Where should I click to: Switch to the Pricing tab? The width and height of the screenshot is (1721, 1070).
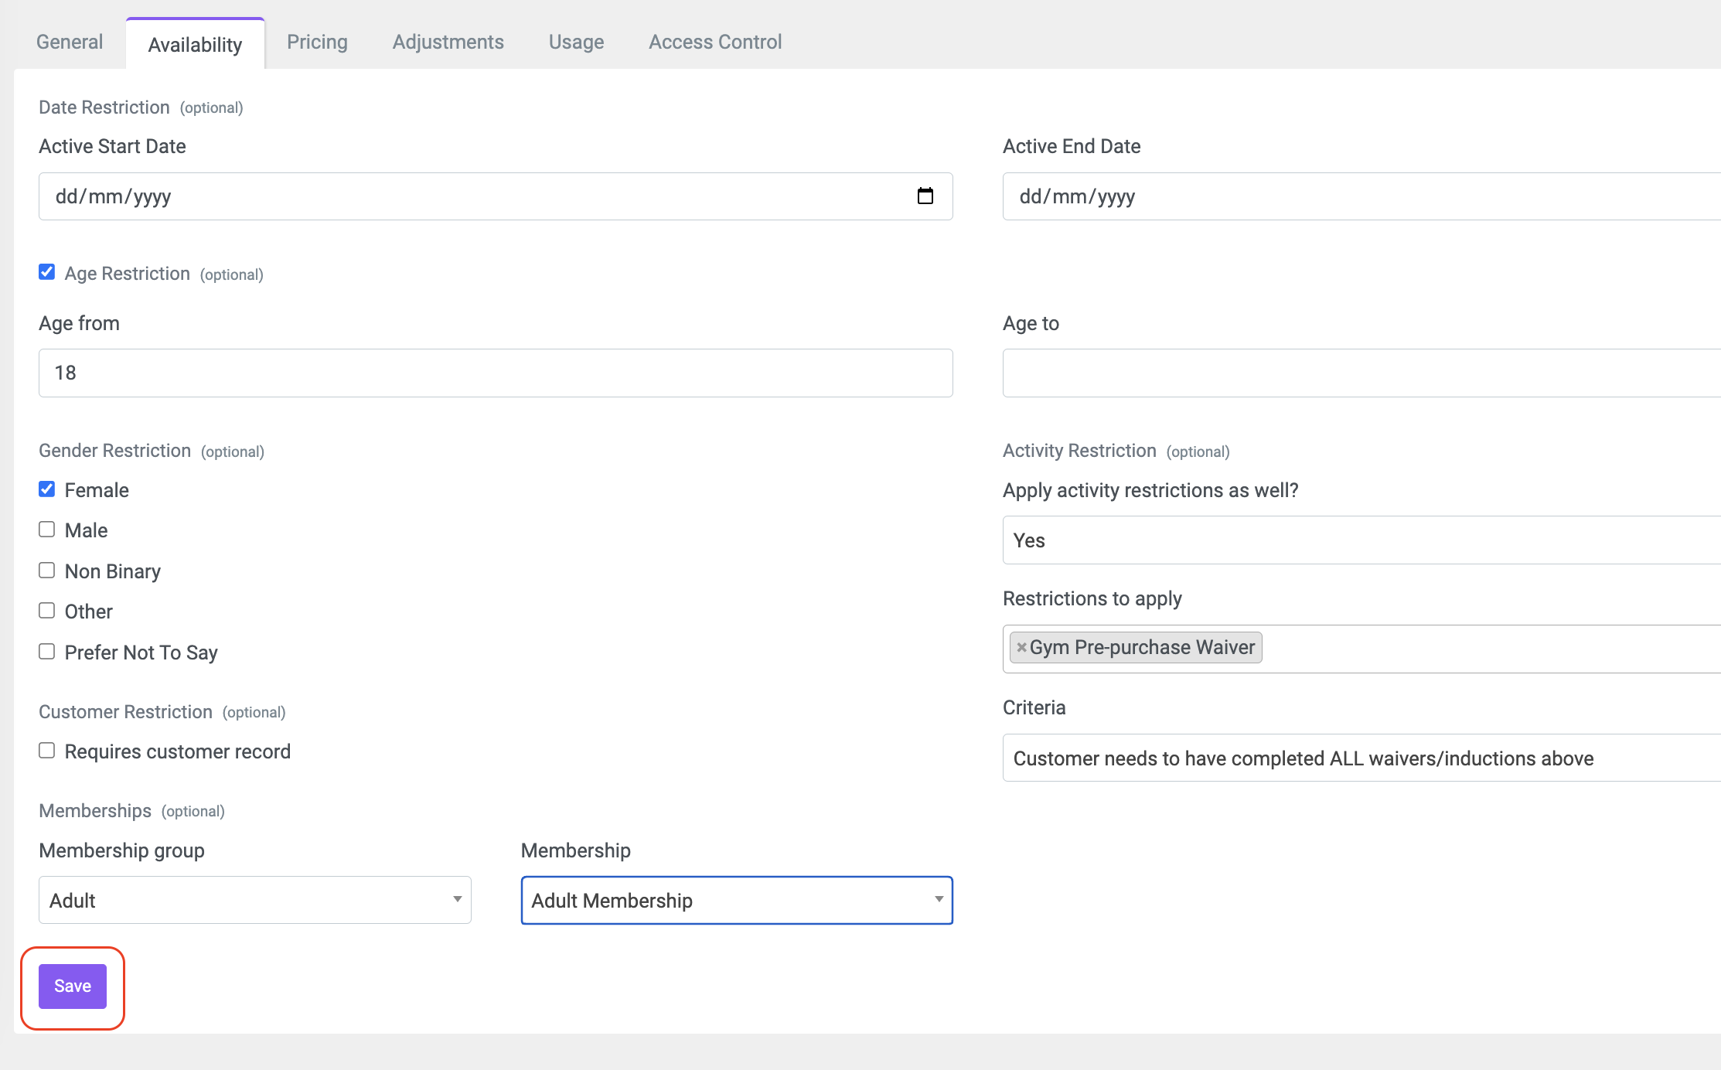pyautogui.click(x=317, y=42)
